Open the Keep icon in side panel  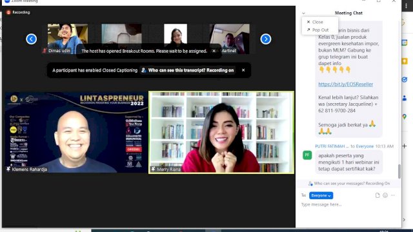point(405,61)
